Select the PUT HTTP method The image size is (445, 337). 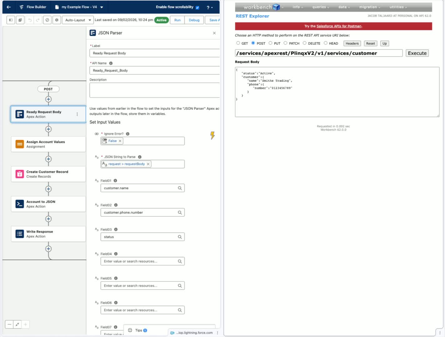271,43
